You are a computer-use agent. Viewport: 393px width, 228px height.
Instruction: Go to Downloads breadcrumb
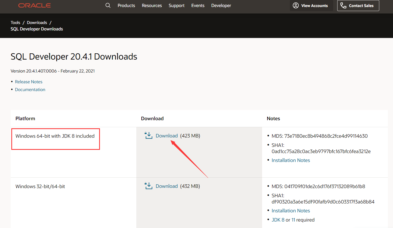pos(37,23)
